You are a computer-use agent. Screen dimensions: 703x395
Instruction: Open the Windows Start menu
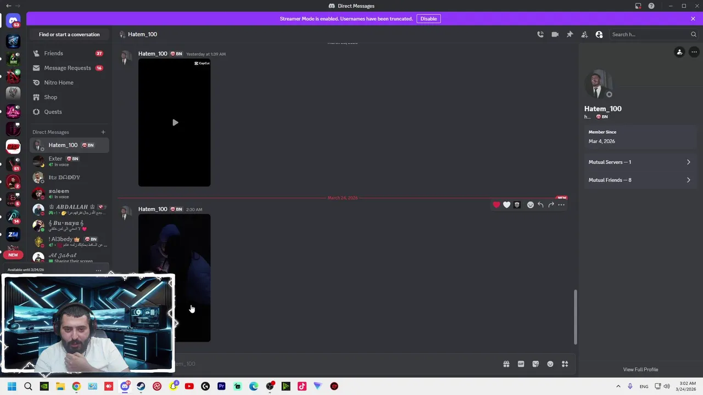(12, 386)
